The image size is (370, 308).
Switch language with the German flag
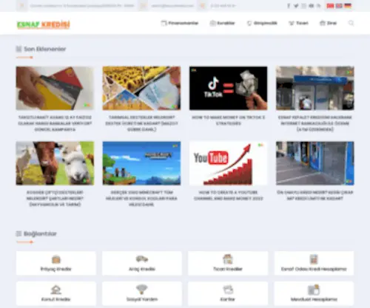348,6
